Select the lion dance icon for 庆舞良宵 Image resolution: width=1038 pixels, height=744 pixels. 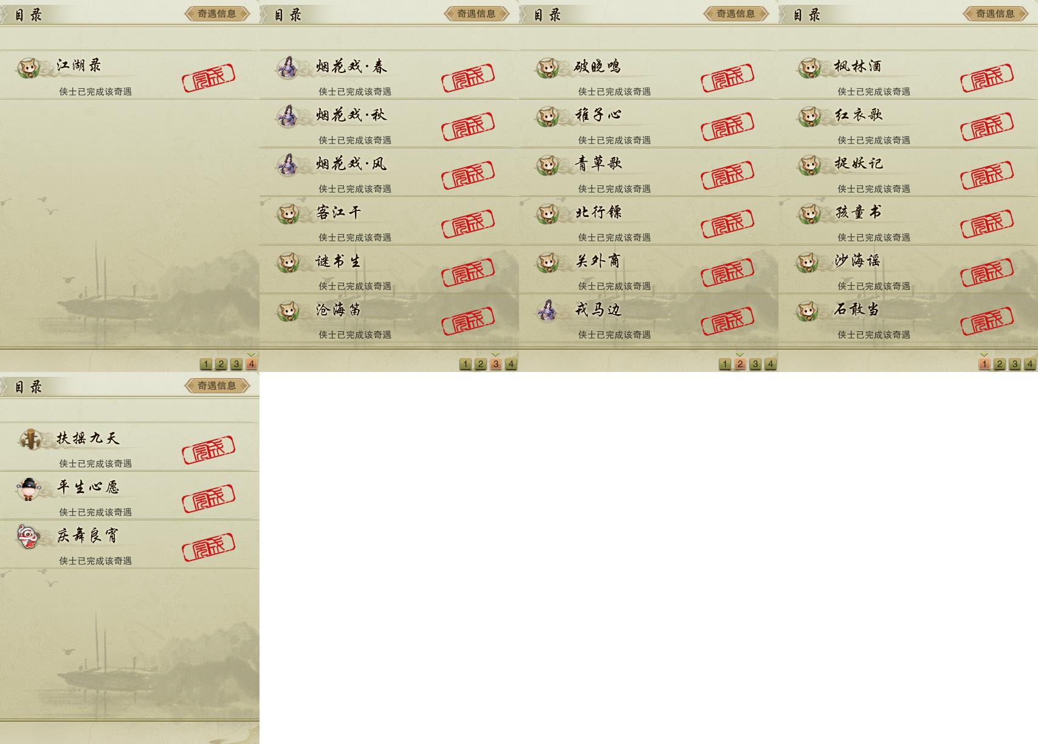pos(28,537)
